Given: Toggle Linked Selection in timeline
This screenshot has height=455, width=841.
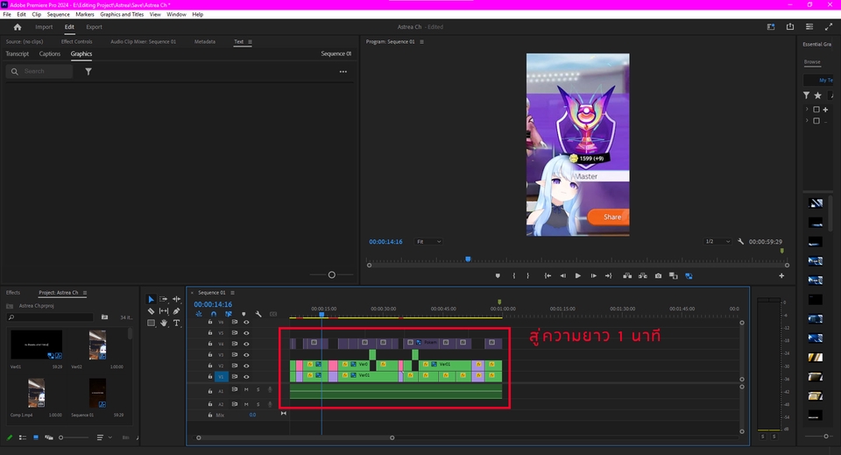Looking at the screenshot, I should 229,314.
